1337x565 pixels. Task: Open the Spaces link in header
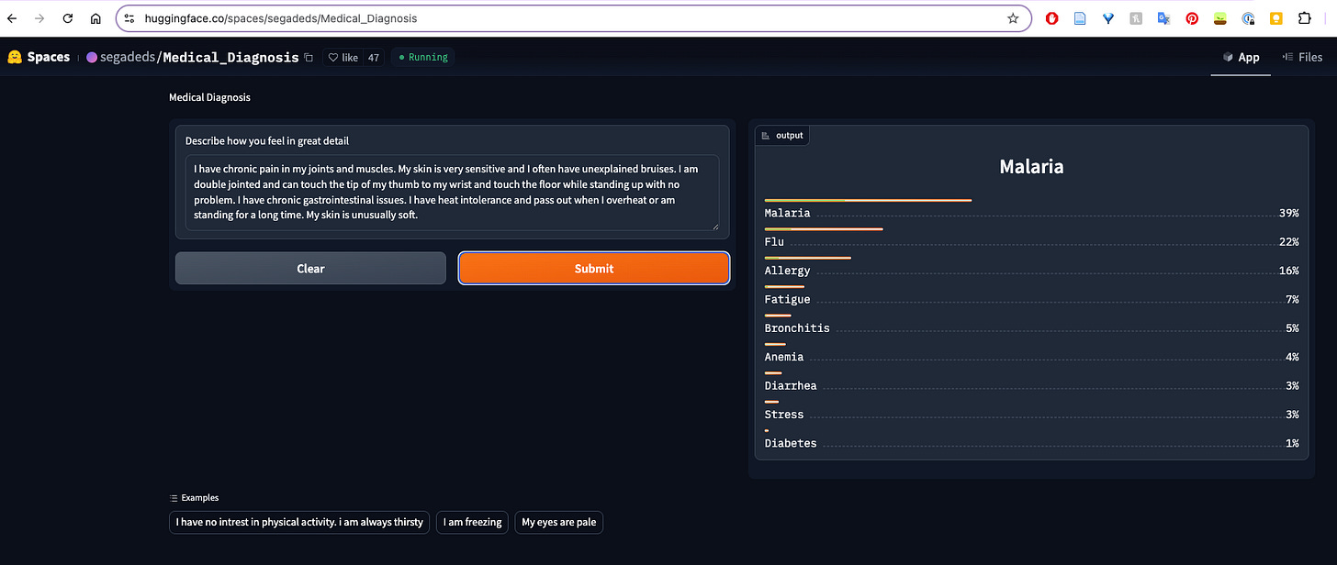point(49,57)
